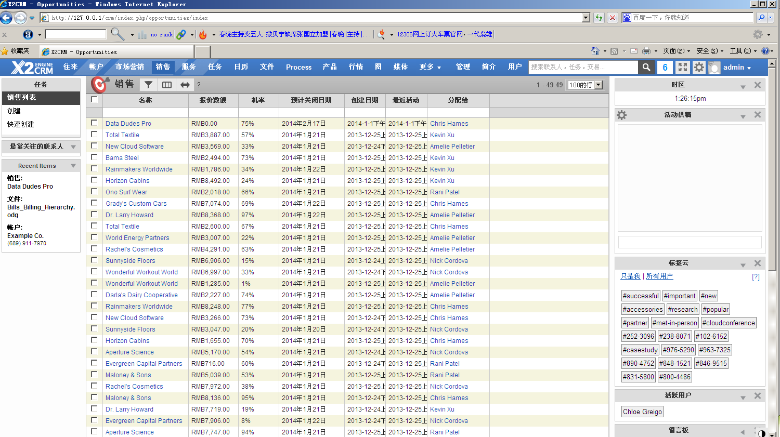
Task: Toggle the fullscreen layout icon in the header
Action: pyautogui.click(x=682, y=68)
